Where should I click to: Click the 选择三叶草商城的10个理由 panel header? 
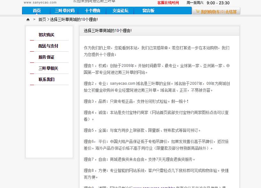tap(108, 31)
